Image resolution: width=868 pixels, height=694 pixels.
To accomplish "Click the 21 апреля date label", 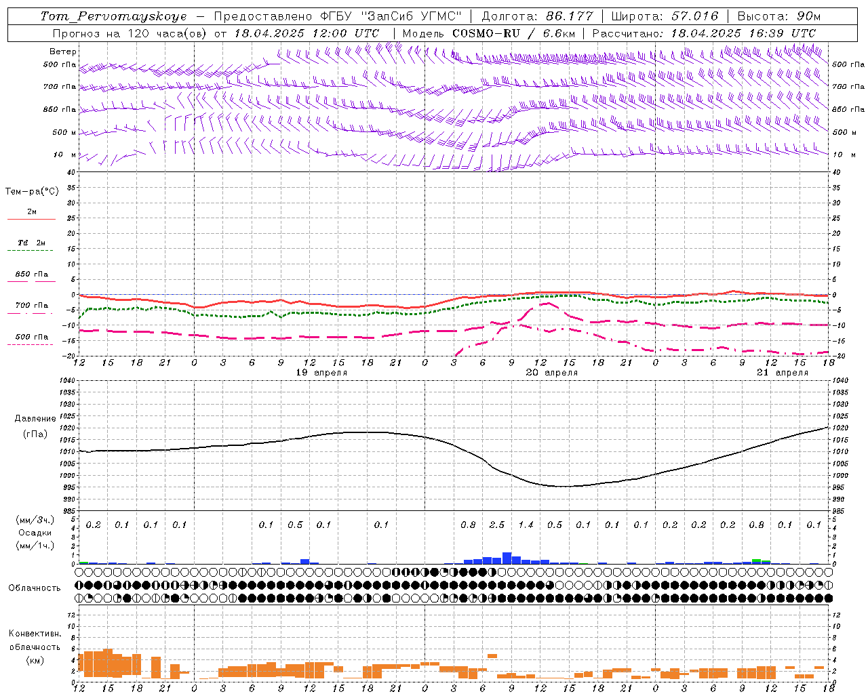I will [783, 373].
